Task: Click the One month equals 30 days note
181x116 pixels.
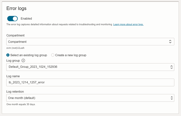Action: (21, 104)
